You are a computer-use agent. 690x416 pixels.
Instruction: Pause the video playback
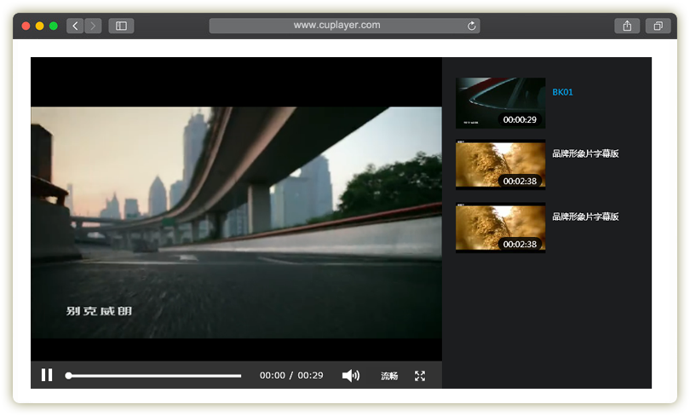47,375
